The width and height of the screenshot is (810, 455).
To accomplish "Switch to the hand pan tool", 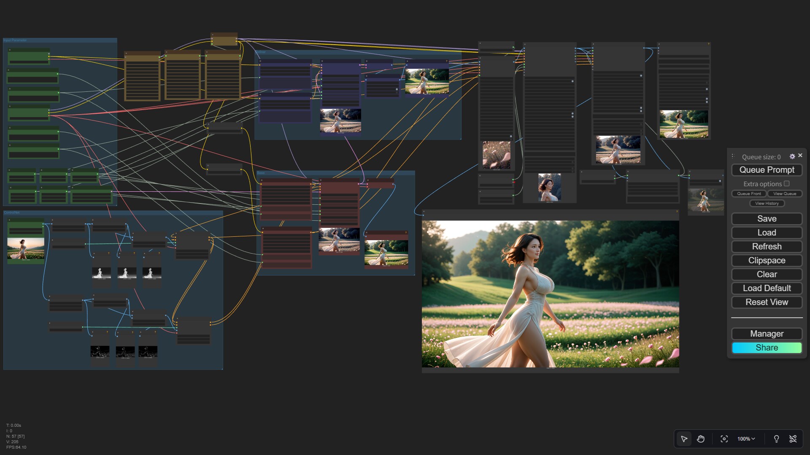I will tap(701, 439).
